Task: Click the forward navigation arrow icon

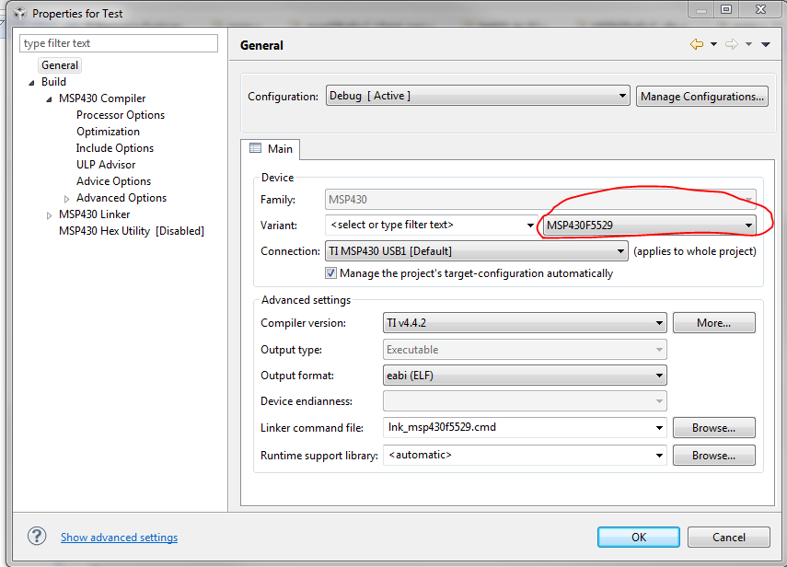Action: (732, 44)
